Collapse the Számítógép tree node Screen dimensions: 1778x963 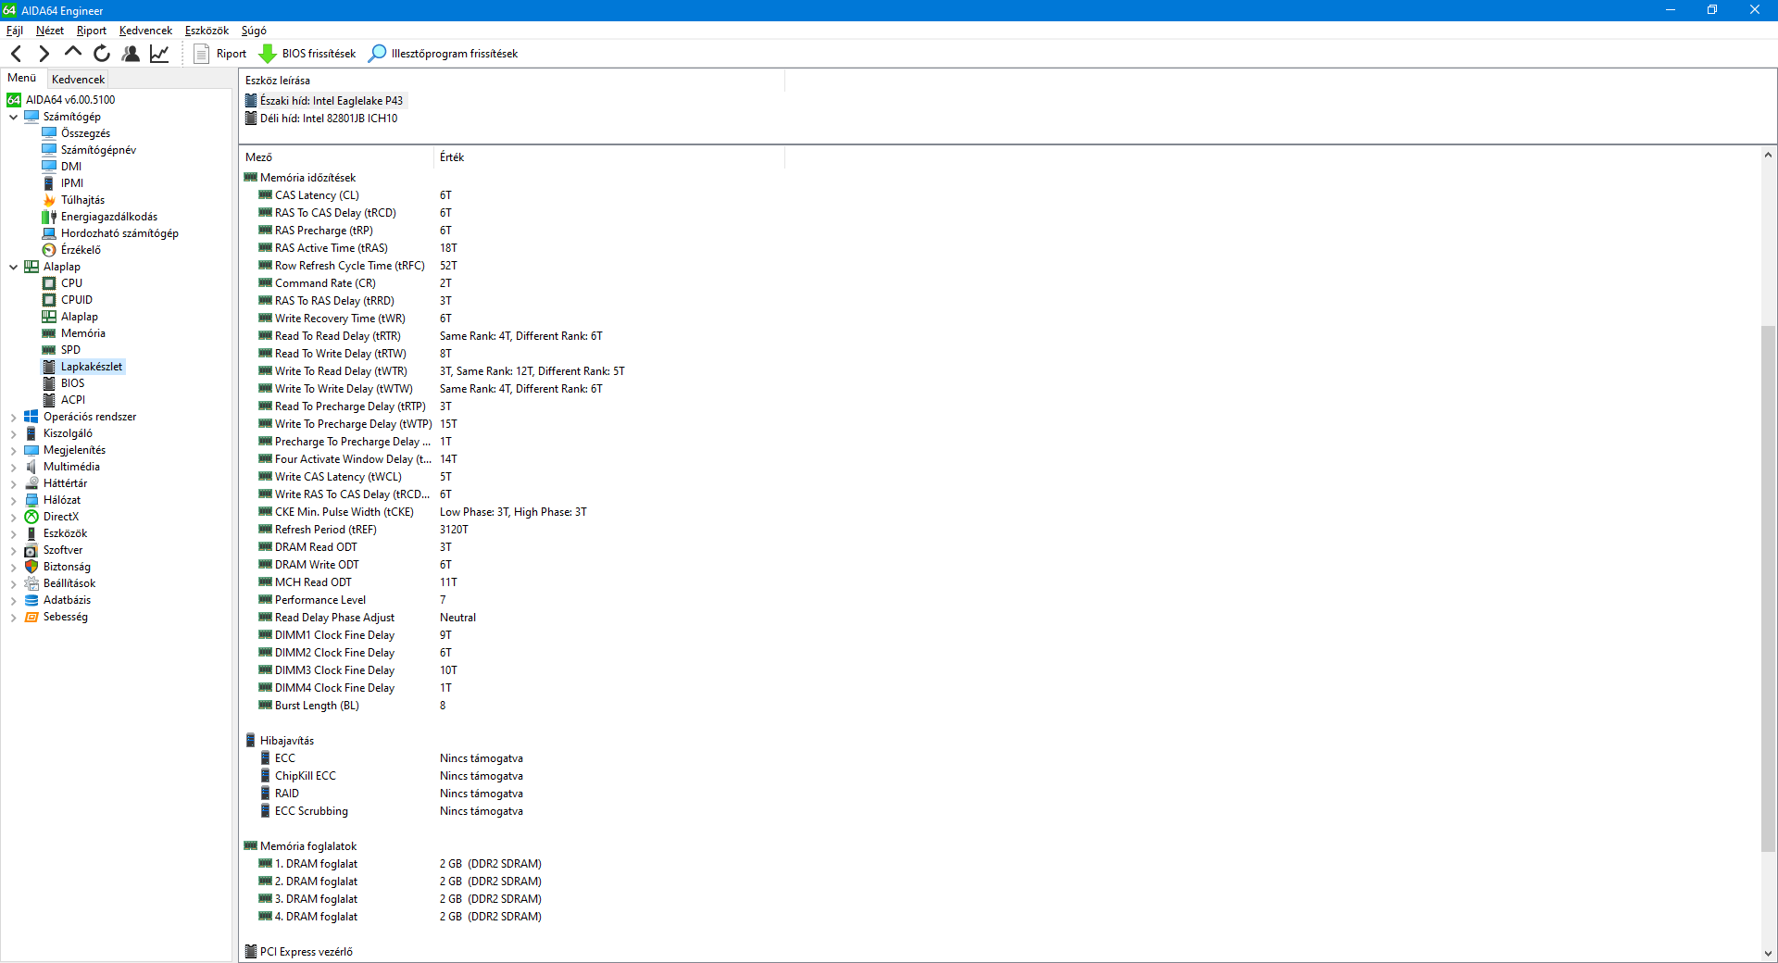coord(14,117)
